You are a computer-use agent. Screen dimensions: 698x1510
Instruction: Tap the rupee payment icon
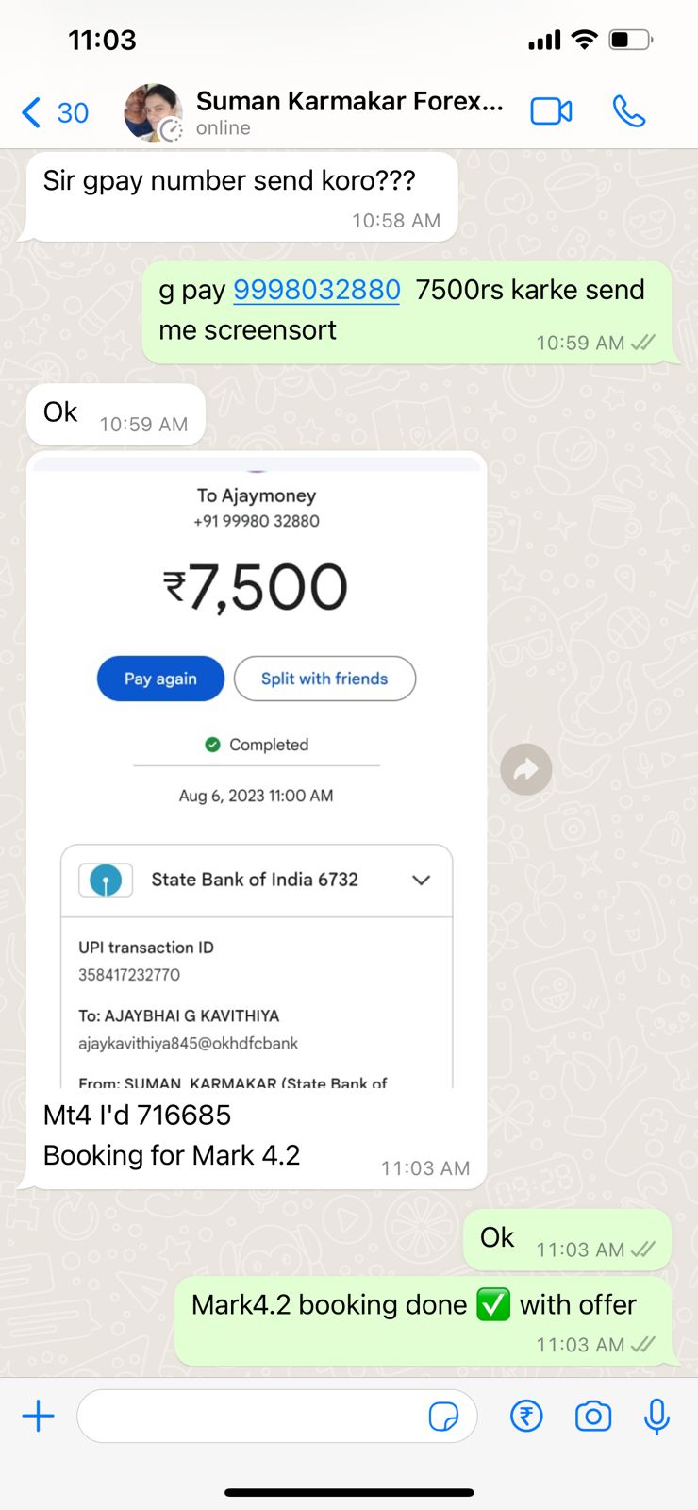[526, 1416]
